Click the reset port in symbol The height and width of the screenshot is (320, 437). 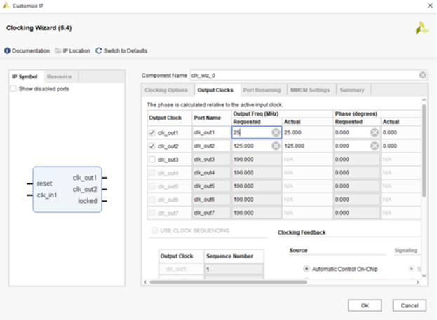(x=44, y=183)
